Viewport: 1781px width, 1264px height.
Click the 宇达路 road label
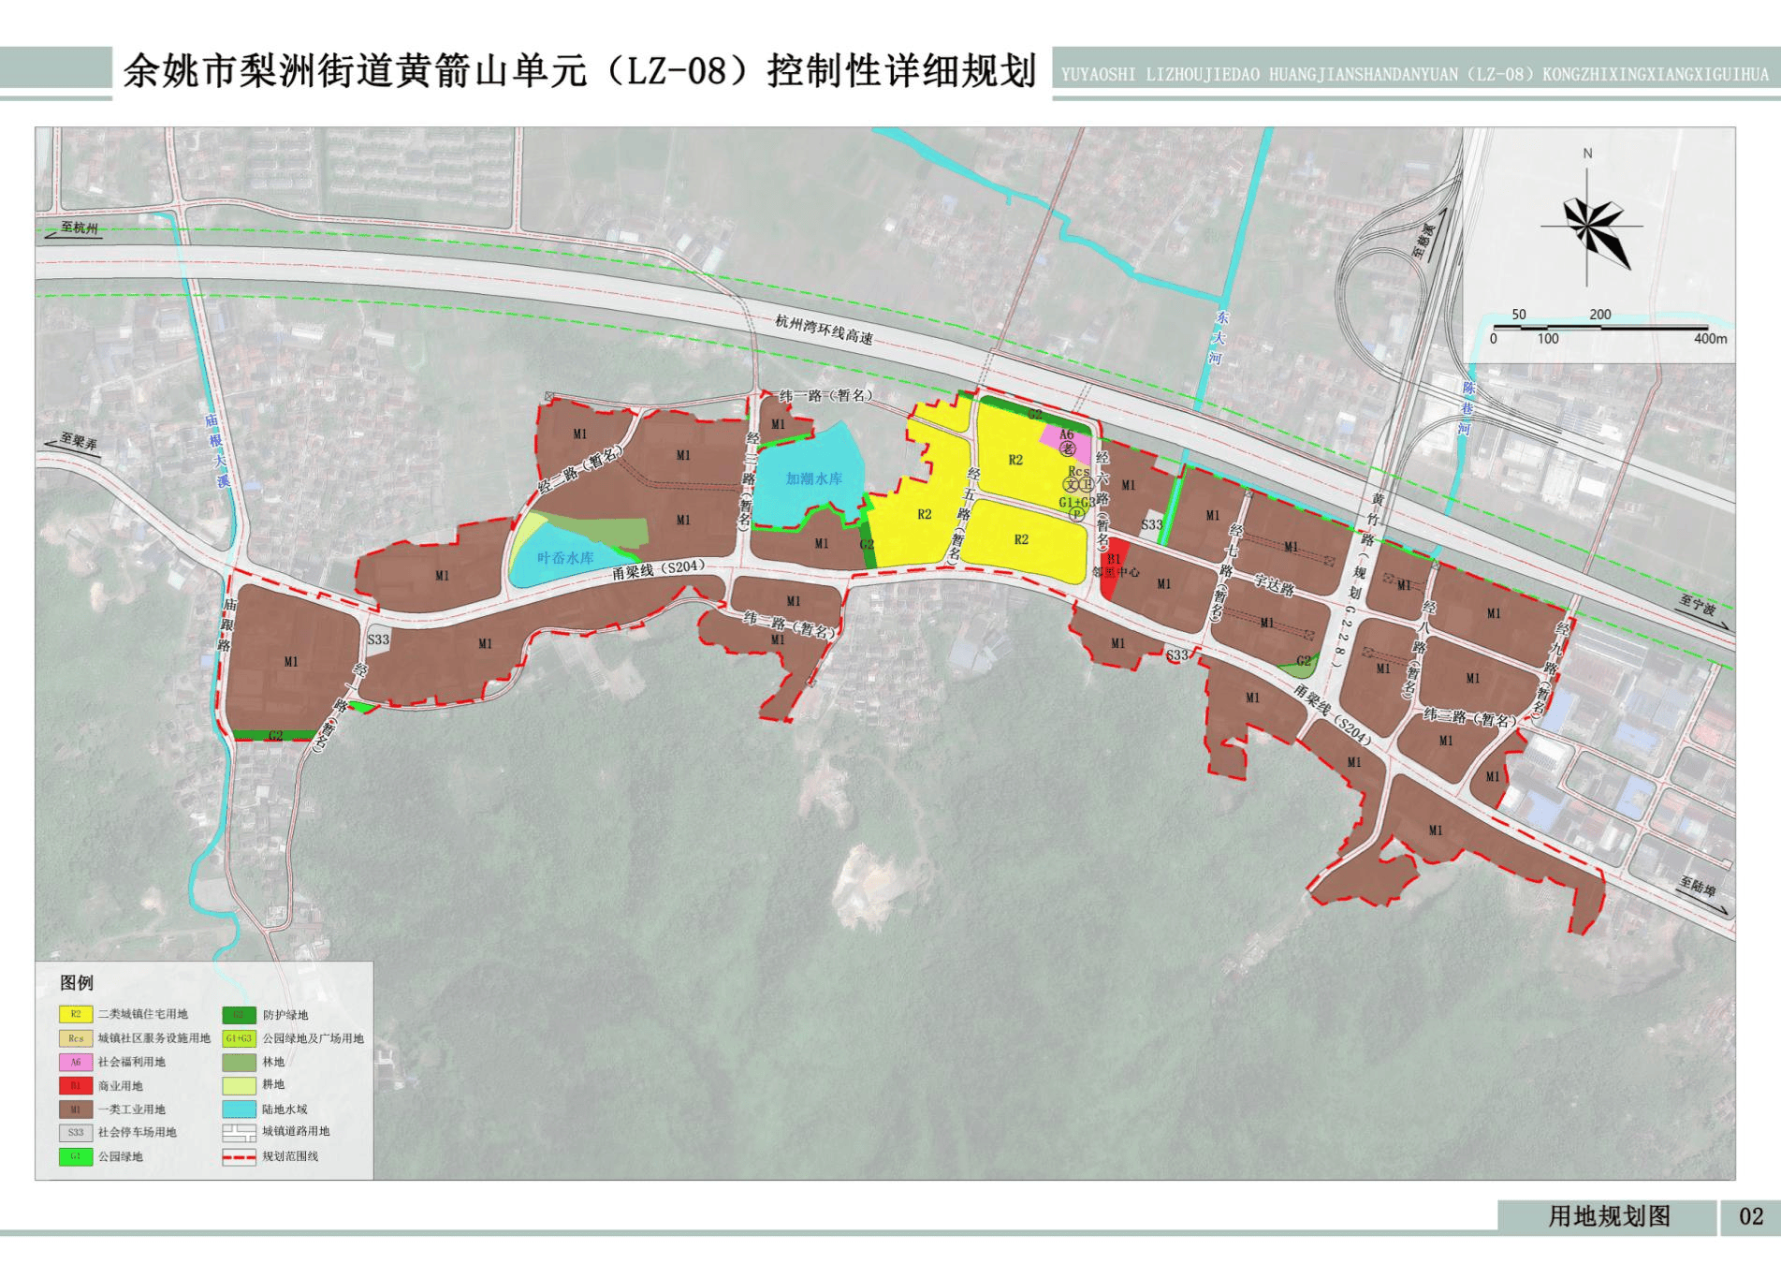1274,585
